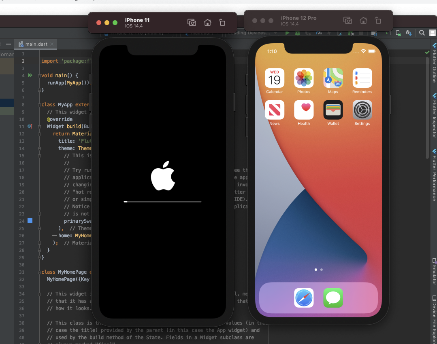Collapse class MyHomePage fold marker at line 31
This screenshot has width=437, height=344.
click(39, 272)
